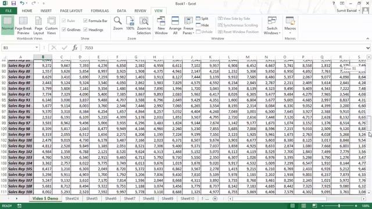Switch to Normal view in status bar
Image resolution: width=372 pixels, height=209 pixels.
tap(292, 206)
